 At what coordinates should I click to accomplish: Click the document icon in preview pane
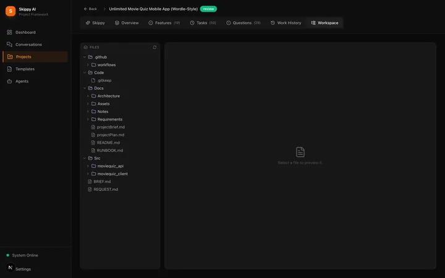[300, 152]
